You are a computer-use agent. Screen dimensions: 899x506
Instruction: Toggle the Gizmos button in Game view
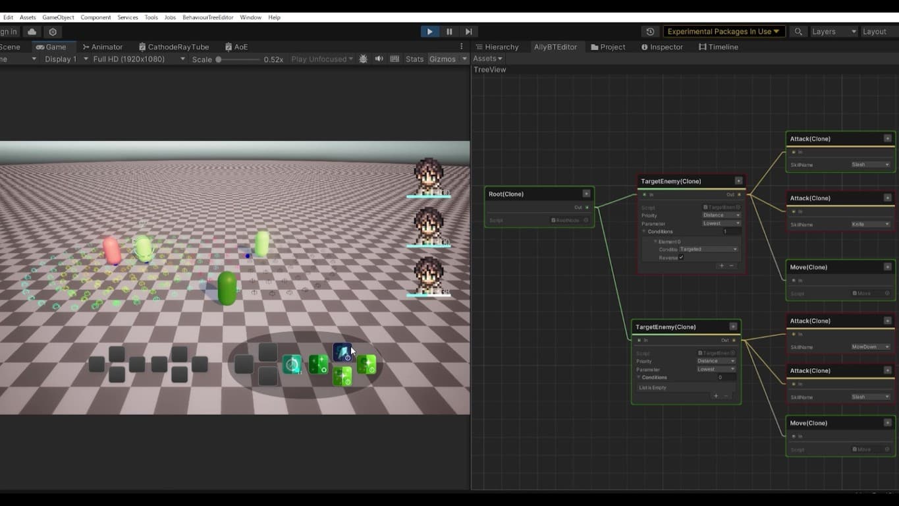(442, 59)
